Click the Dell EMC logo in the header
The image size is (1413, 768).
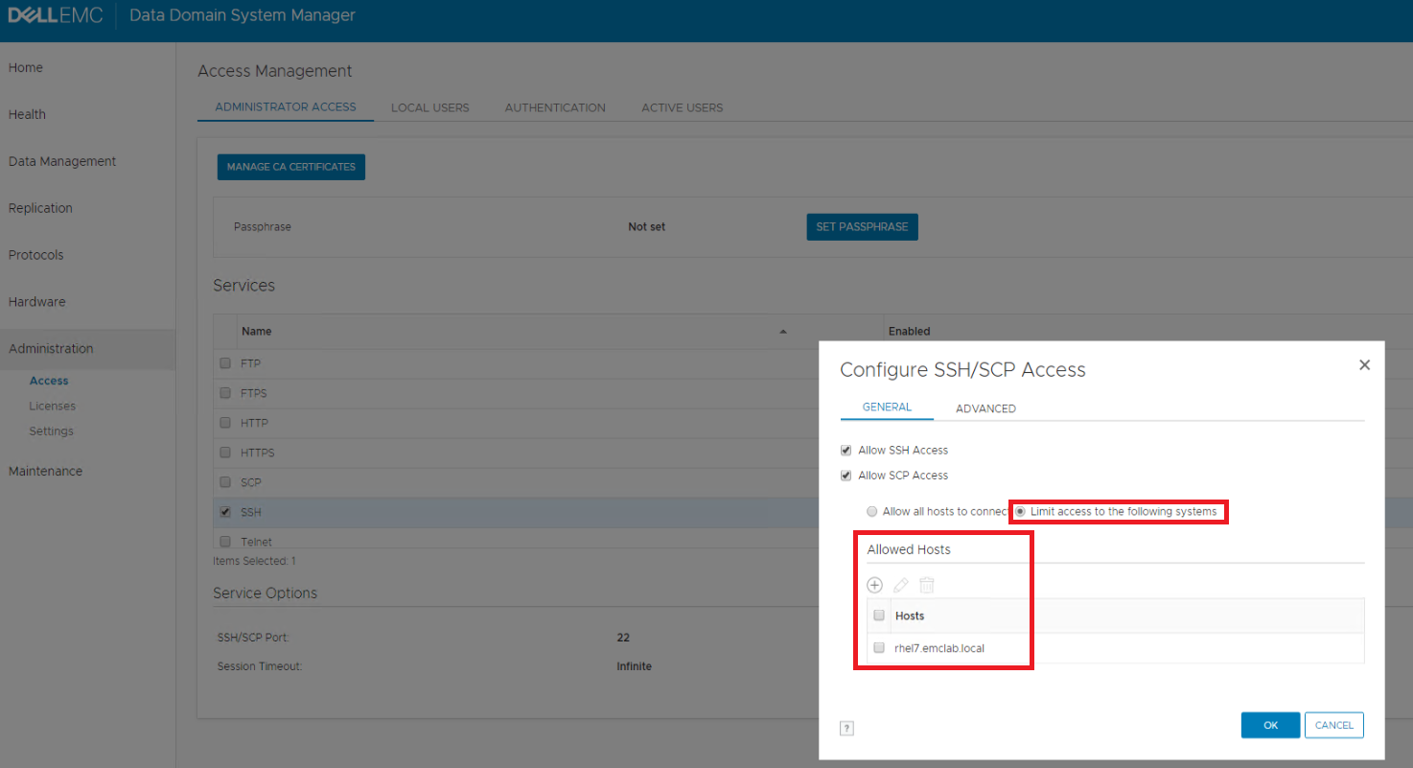pyautogui.click(x=55, y=14)
